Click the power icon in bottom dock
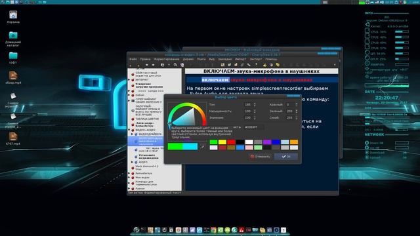The height and width of the screenshot is (236, 420). point(165,230)
